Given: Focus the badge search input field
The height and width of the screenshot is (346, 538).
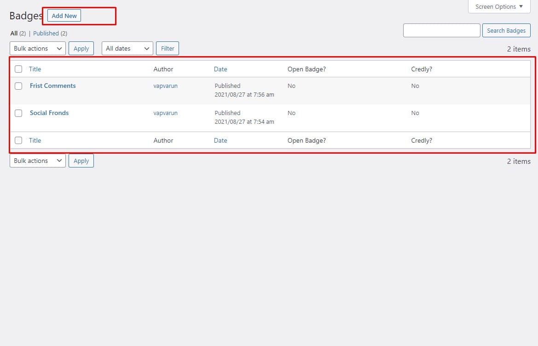Looking at the screenshot, I should tap(441, 30).
